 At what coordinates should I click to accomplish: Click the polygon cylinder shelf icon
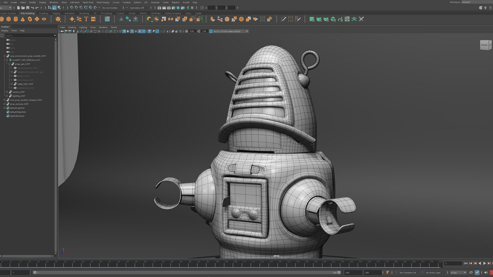(x=16, y=19)
